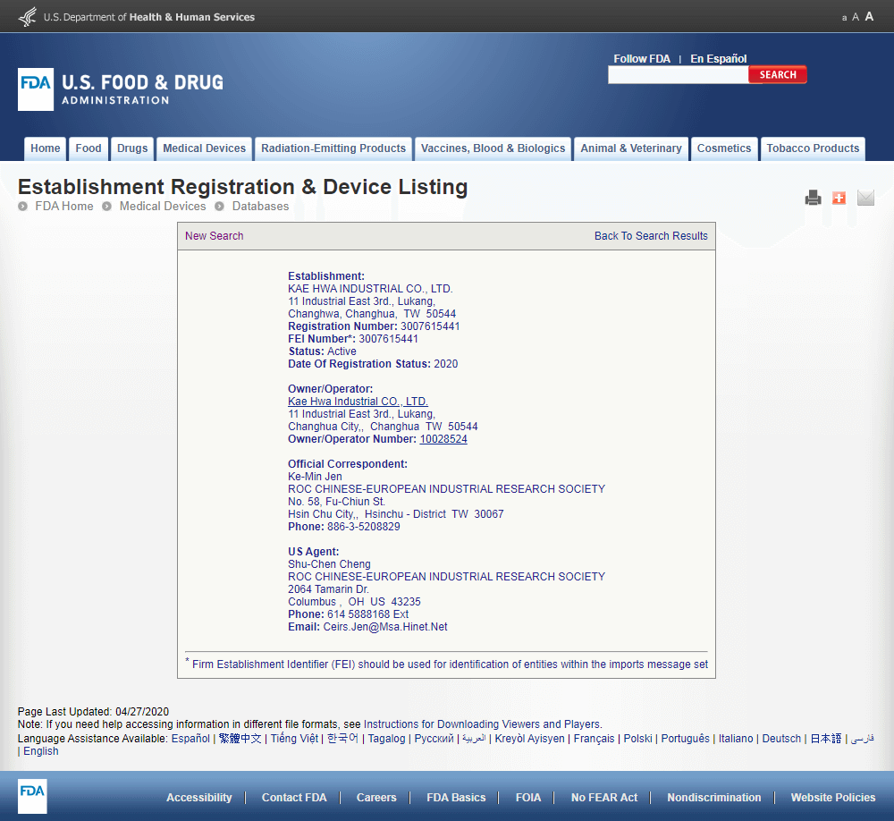The height and width of the screenshot is (821, 894).
Task: Click the red plus share icon
Action: tap(839, 198)
